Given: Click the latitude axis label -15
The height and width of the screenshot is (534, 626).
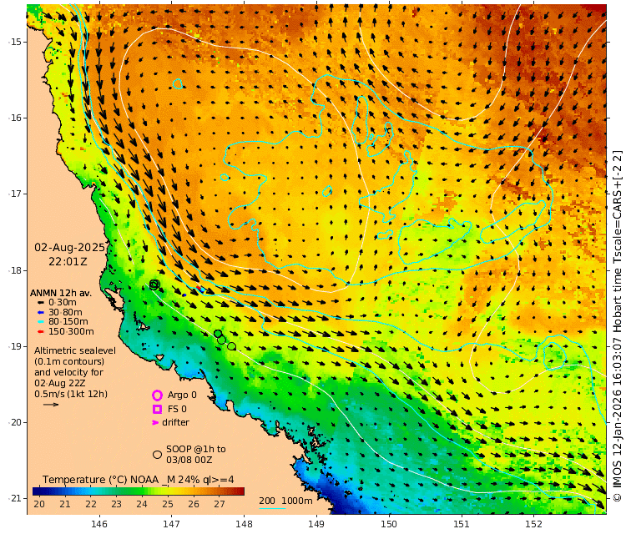Looking at the screenshot, I should (x=15, y=42).
